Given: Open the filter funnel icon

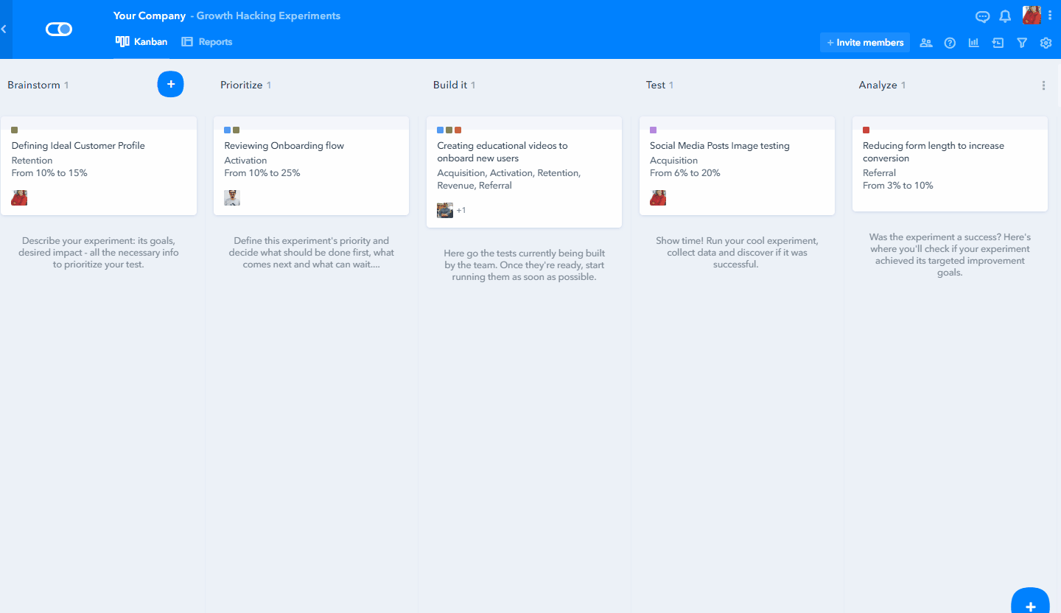Looking at the screenshot, I should (1022, 43).
